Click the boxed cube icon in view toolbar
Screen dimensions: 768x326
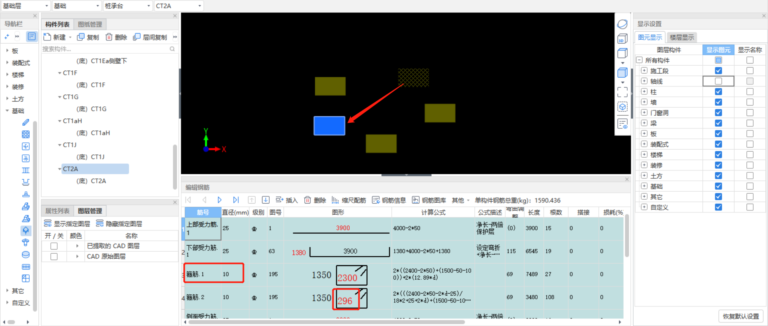[622, 107]
